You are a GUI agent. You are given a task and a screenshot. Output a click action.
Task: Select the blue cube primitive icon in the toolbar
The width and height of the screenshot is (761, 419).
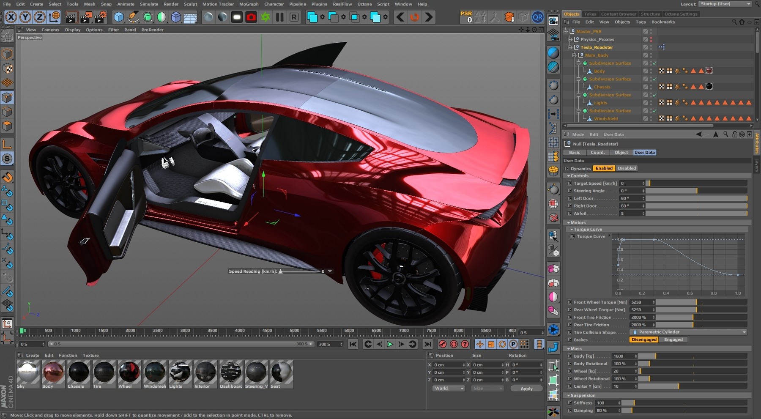119,17
